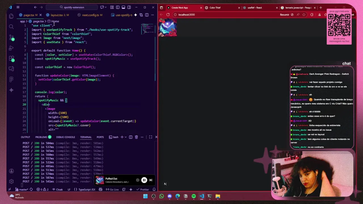This screenshot has width=363, height=204.
Task: Switch to the next.config.ts editor tab
Action: [90, 15]
